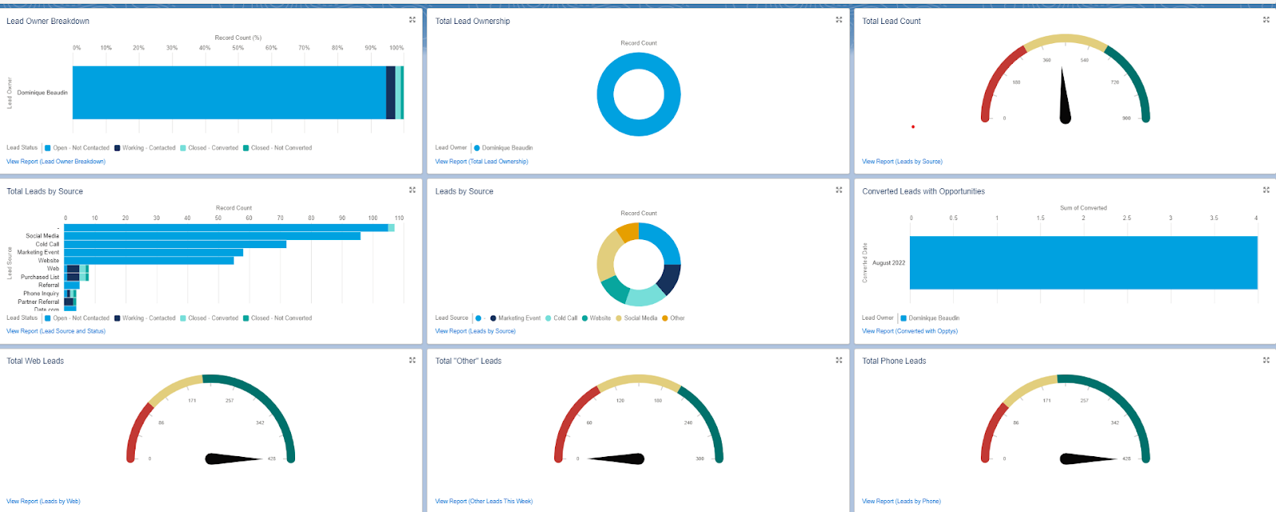1276x512 pixels.
Task: Open View Report (Converted with Opptys) link
Action: click(910, 331)
